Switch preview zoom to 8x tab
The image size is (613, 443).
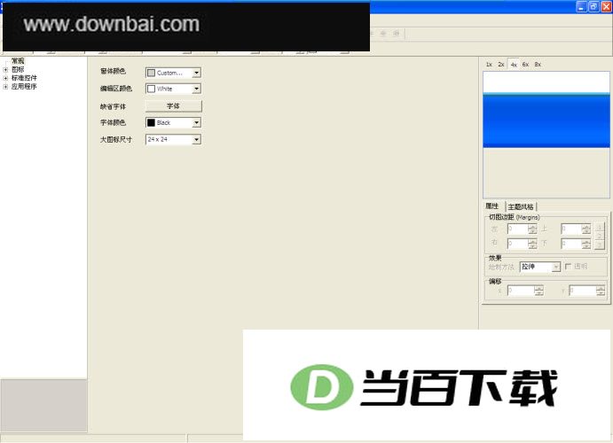click(x=538, y=65)
